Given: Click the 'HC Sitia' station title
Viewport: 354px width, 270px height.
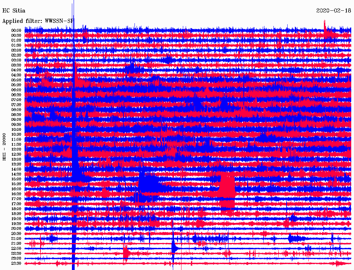Looking at the screenshot, I should (x=14, y=11).
